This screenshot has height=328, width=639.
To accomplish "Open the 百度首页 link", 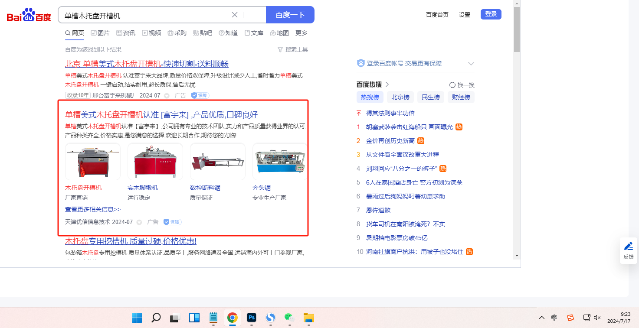I will 437,15.
